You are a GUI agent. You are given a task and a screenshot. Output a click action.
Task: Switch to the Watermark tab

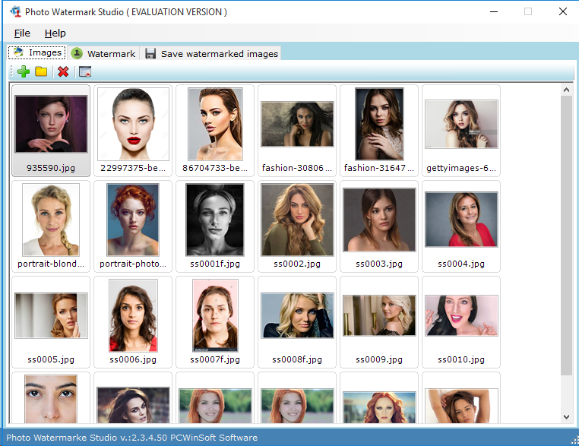[104, 53]
